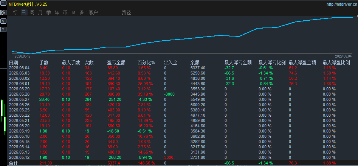Screen dimensions: 358x166
Task: Show the 月 monthly statistics tab
Action: tap(40, 12)
